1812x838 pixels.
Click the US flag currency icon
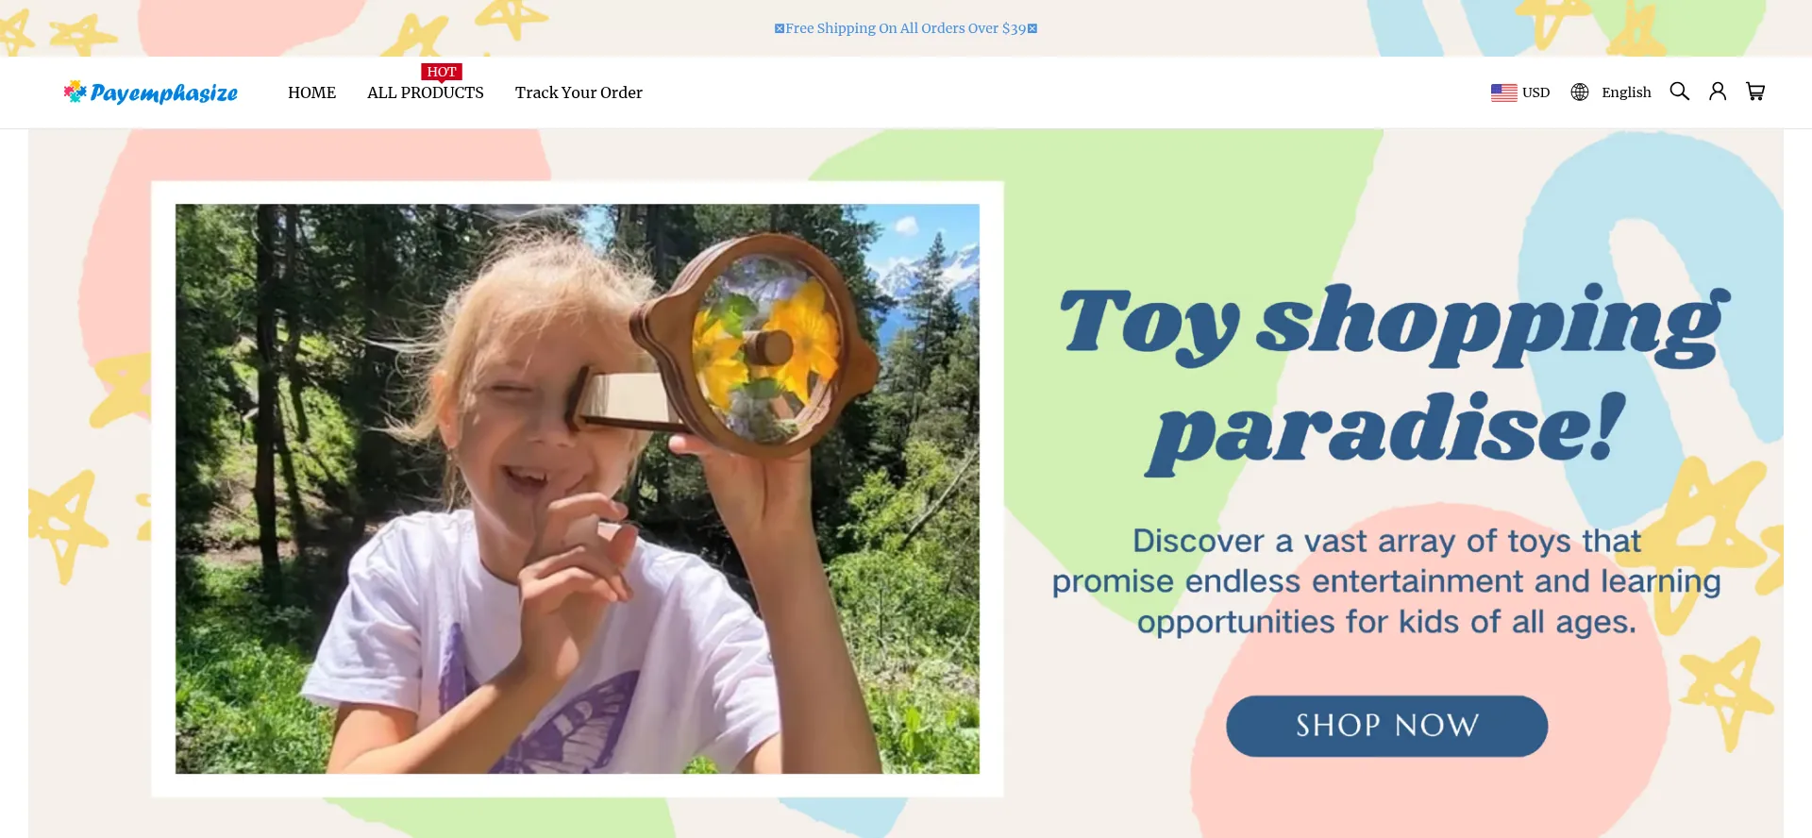coord(1503,92)
